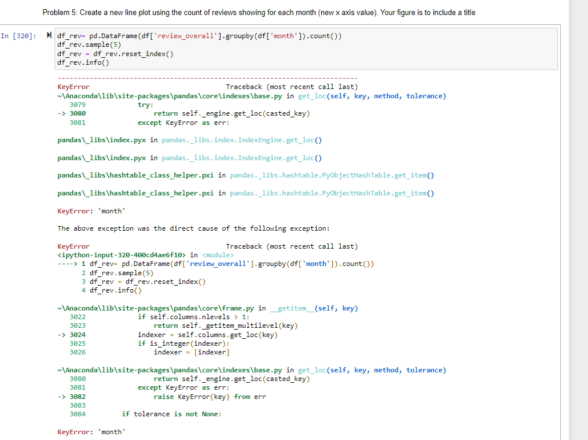
Task: Click the df_rev.info() line of code
Action: pyautogui.click(x=82, y=62)
